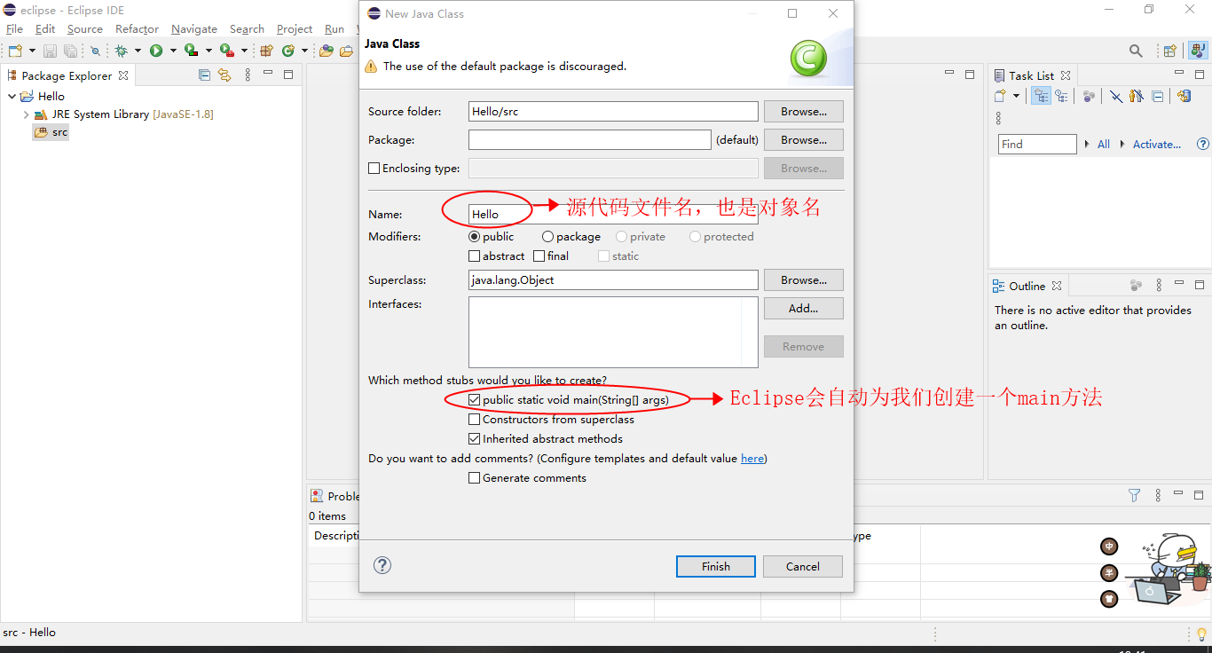This screenshot has height=653, width=1212.
Task: Click the Finish button
Action: click(716, 566)
